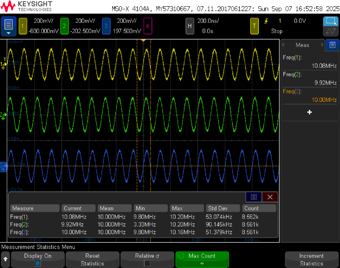Toggle the Relative σ checkbox

(147, 263)
